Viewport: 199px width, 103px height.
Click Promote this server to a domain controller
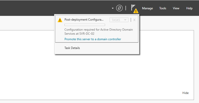(x=93, y=39)
